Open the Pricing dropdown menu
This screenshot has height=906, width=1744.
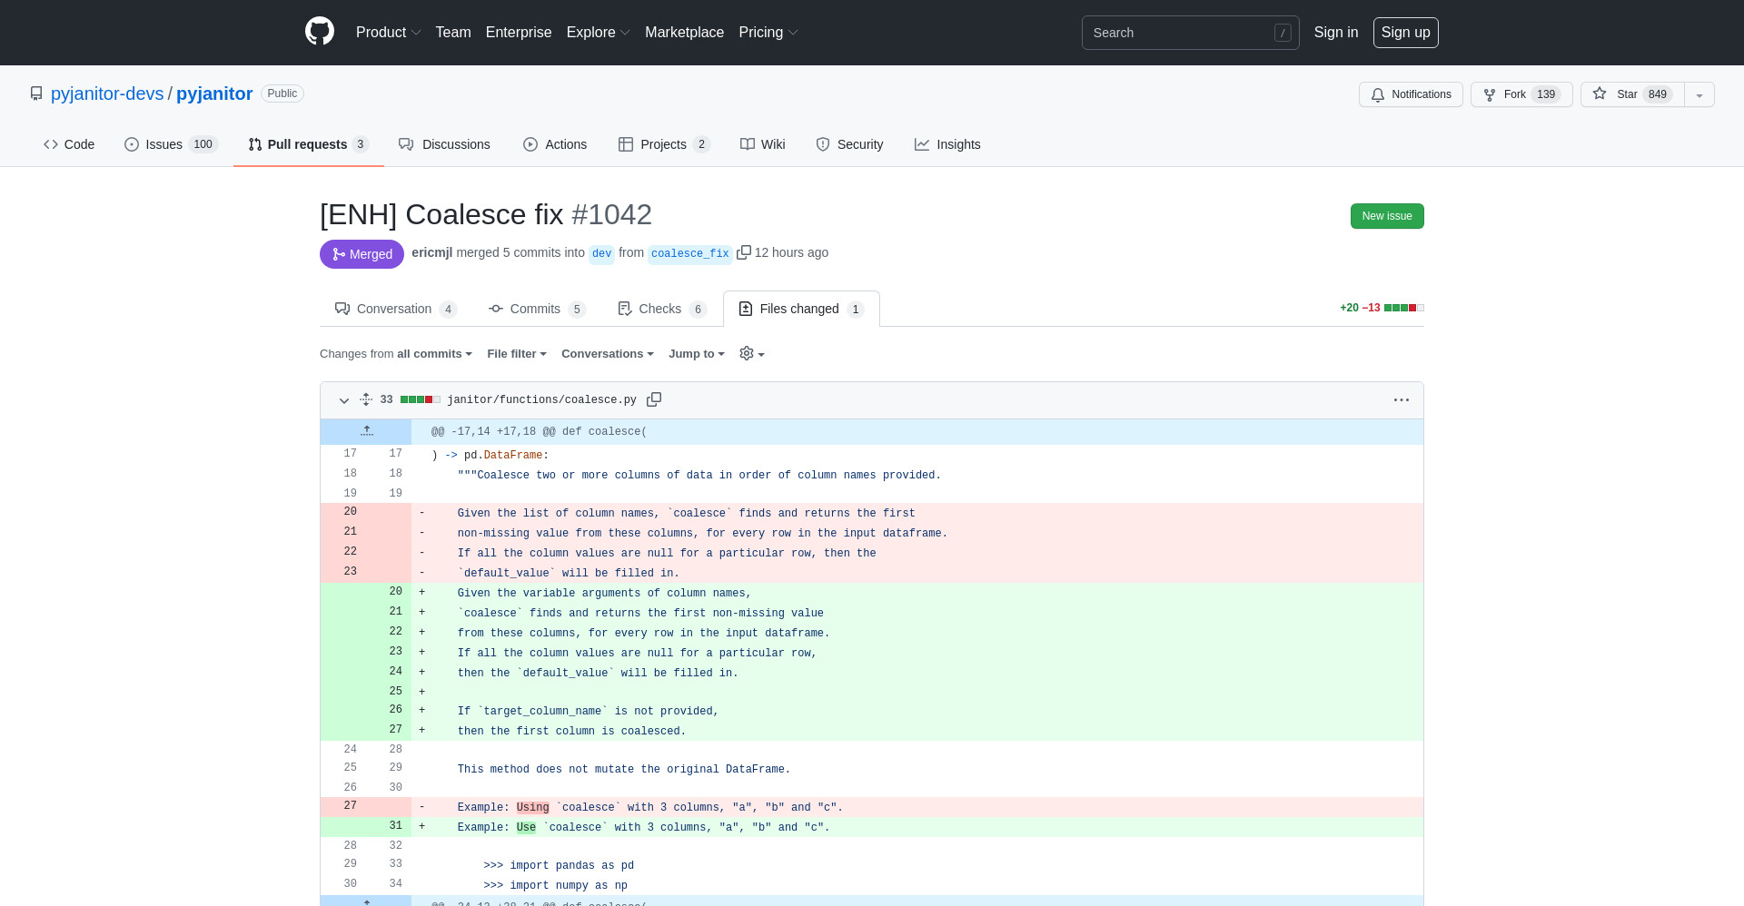point(768,32)
